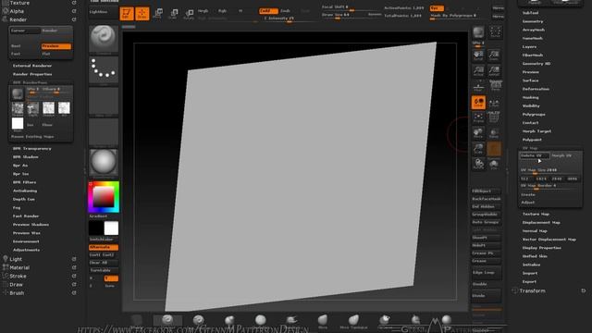
Task: Click the Actual size icon
Action: (x=478, y=70)
